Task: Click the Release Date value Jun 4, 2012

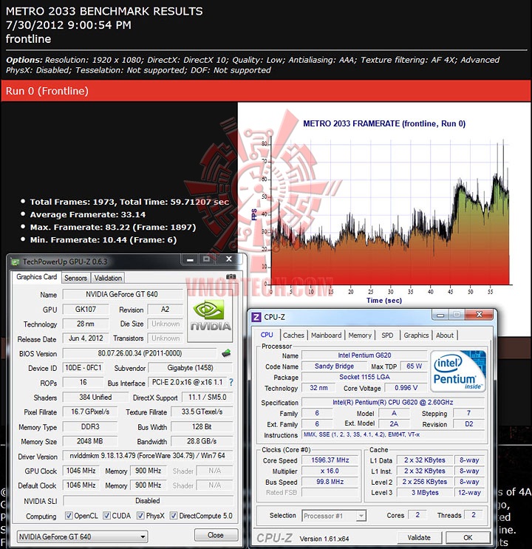Action: [86, 338]
